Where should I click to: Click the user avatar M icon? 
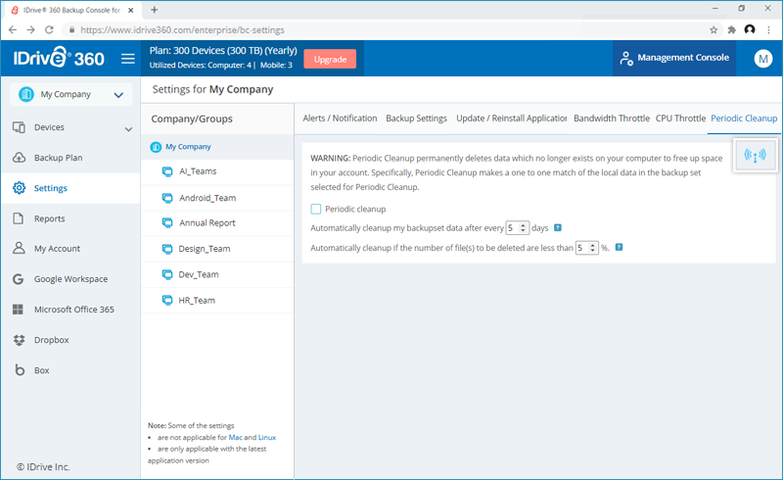point(762,59)
